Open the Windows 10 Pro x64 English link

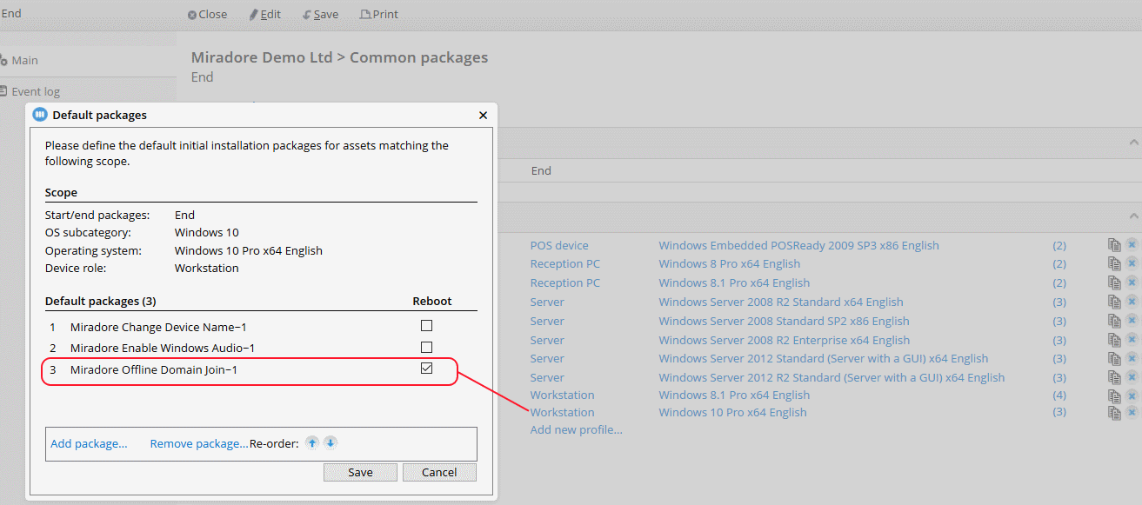pos(732,412)
